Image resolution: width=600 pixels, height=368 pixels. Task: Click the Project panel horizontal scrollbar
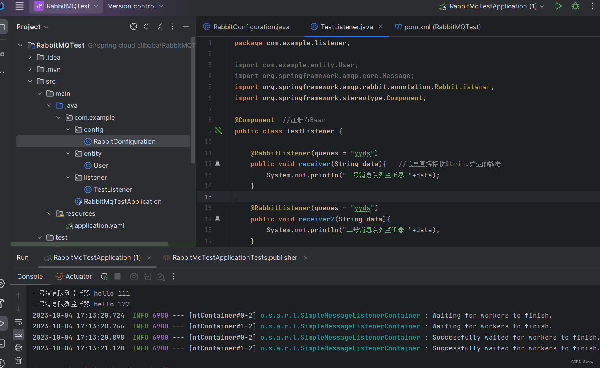coord(89,243)
